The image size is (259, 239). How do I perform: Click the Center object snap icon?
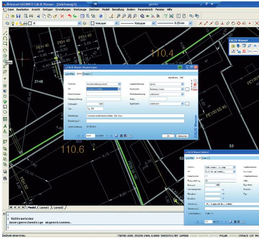tap(217, 23)
